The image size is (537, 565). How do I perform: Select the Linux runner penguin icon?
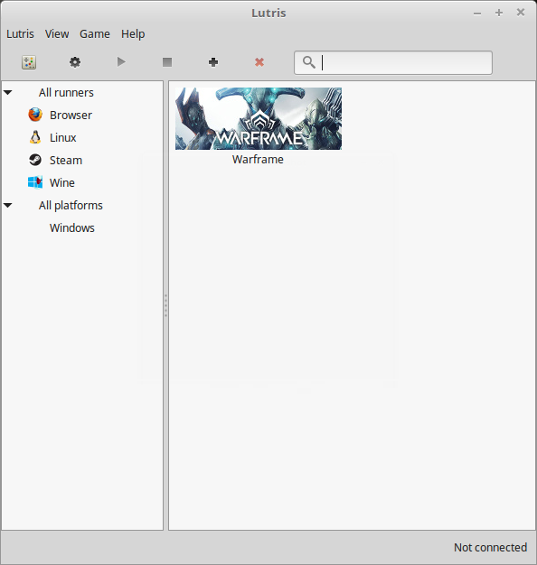[x=35, y=137]
